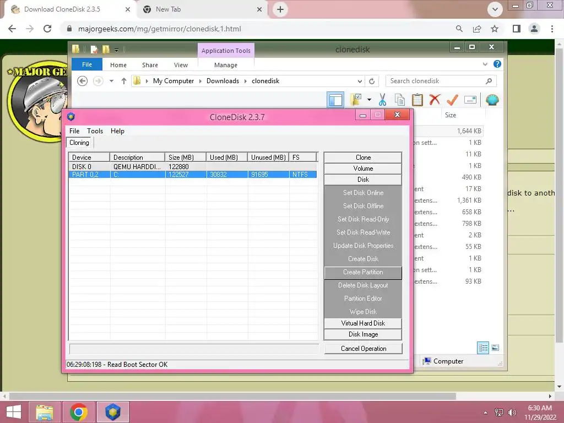This screenshot has height=423, width=564.
Task: Click Create Partition button
Action: click(363, 272)
